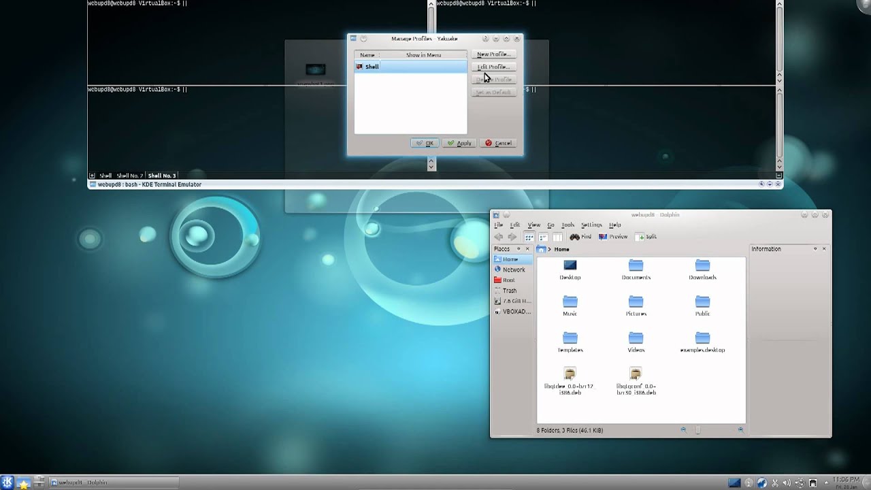Cancel the Manage Profiles dialog
The width and height of the screenshot is (871, 490).
[x=498, y=143]
